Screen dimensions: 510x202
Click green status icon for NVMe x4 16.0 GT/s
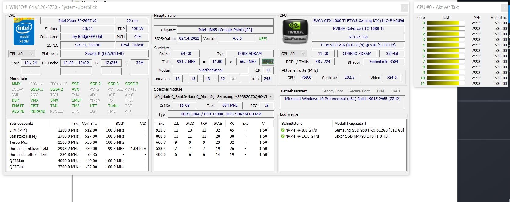(x=283, y=136)
